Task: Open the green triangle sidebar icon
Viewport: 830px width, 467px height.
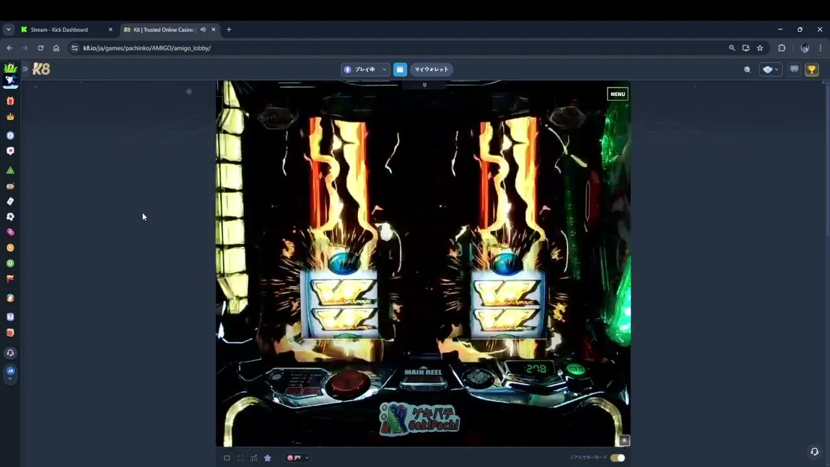Action: 10,171
